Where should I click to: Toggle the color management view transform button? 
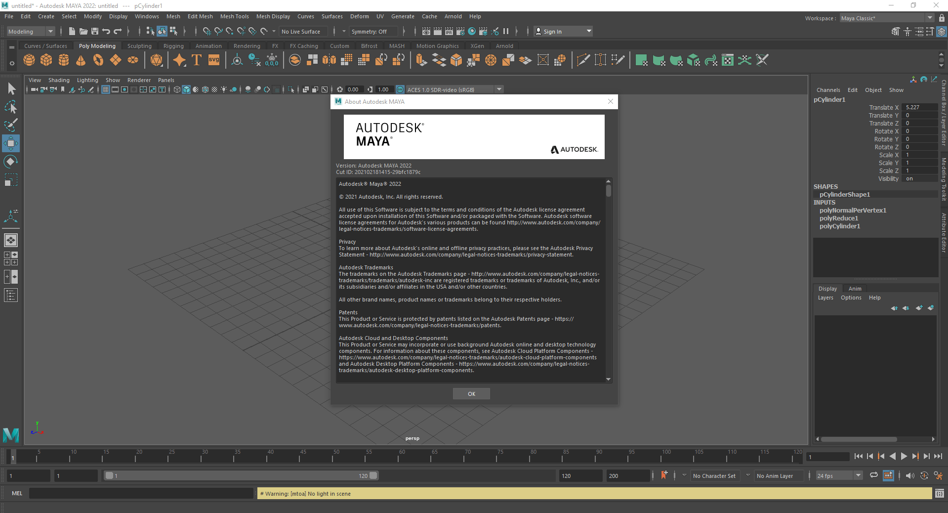click(400, 89)
